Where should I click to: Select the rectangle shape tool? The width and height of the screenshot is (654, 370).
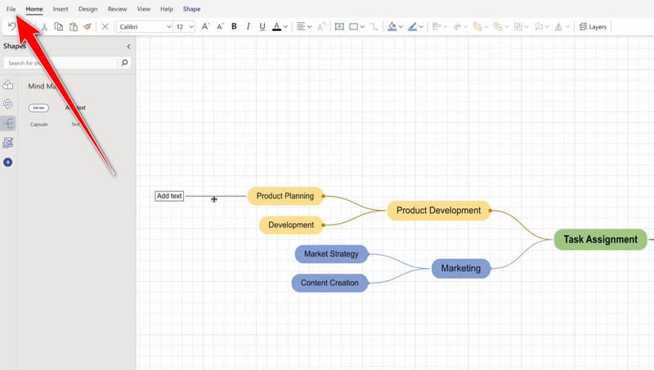(353, 27)
